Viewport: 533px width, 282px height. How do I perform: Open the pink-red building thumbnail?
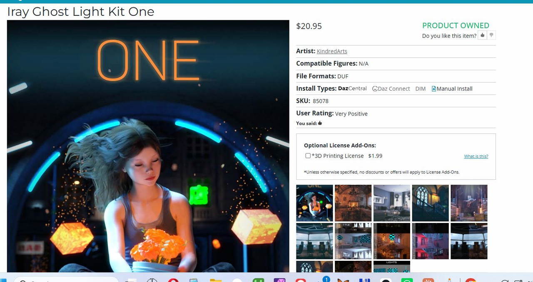tap(431, 241)
